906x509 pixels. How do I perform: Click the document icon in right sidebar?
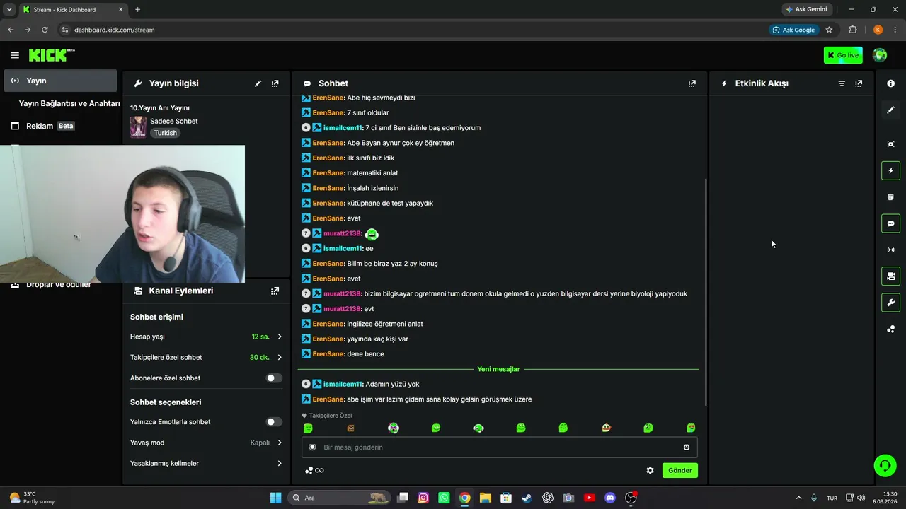890,197
